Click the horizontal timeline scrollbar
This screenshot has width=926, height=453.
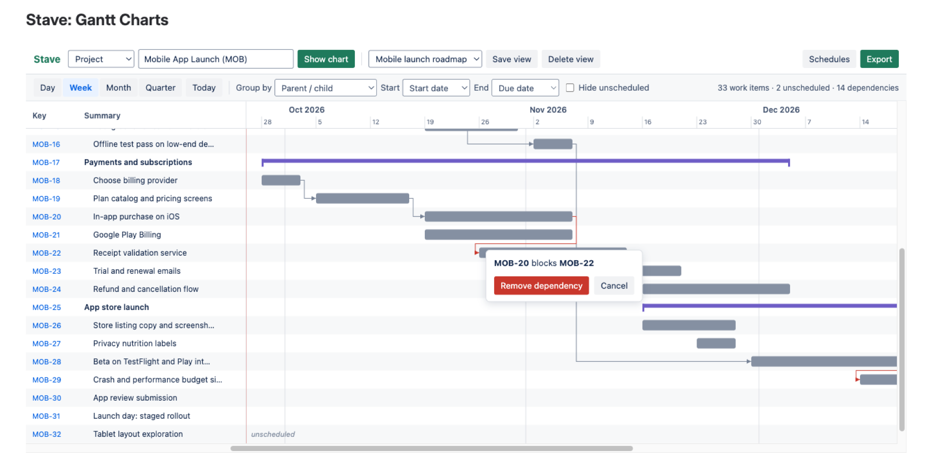click(431, 448)
